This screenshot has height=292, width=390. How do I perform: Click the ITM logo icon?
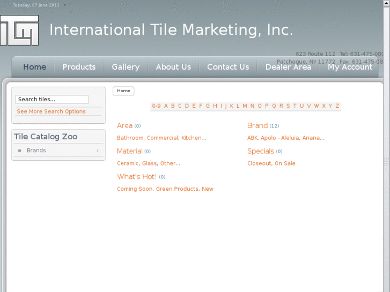pyautogui.click(x=19, y=31)
